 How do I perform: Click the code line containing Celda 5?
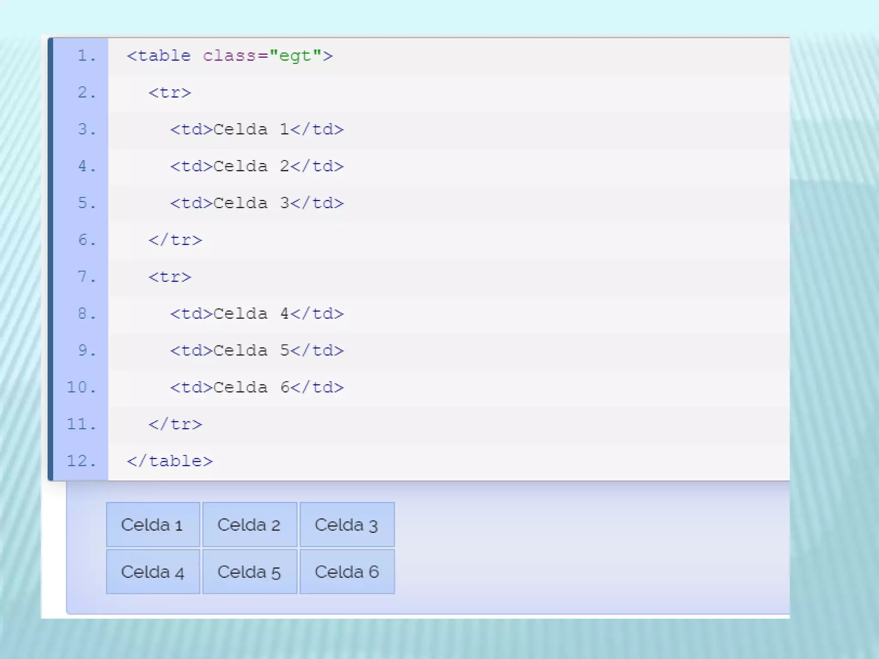[x=257, y=351]
